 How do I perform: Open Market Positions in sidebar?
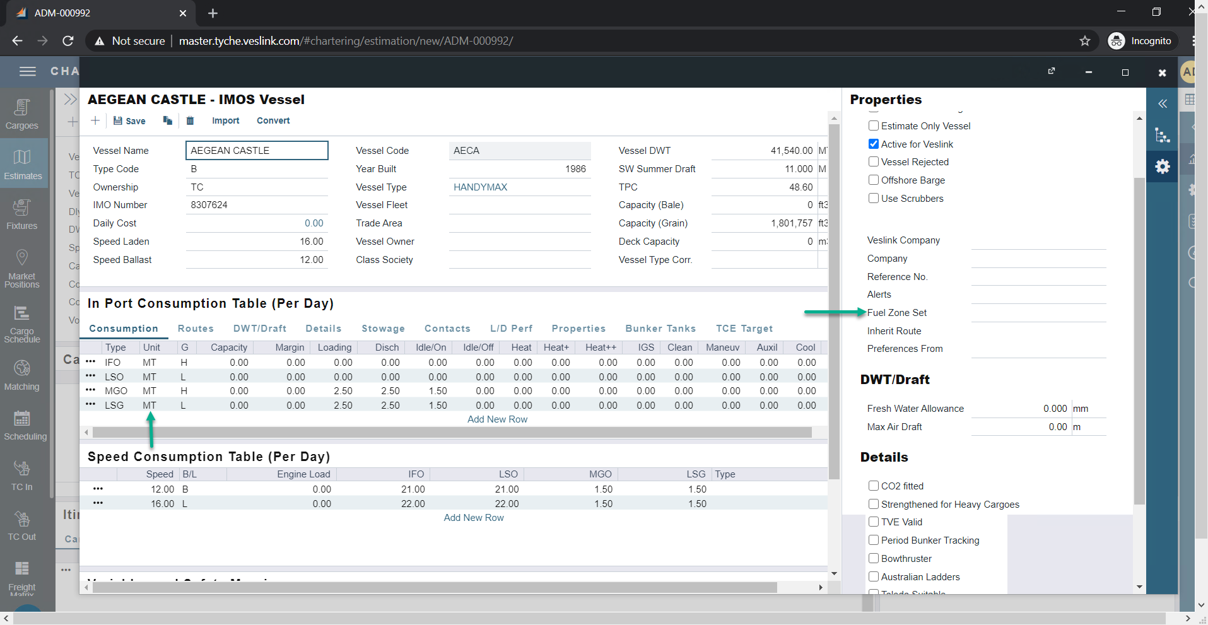22,268
